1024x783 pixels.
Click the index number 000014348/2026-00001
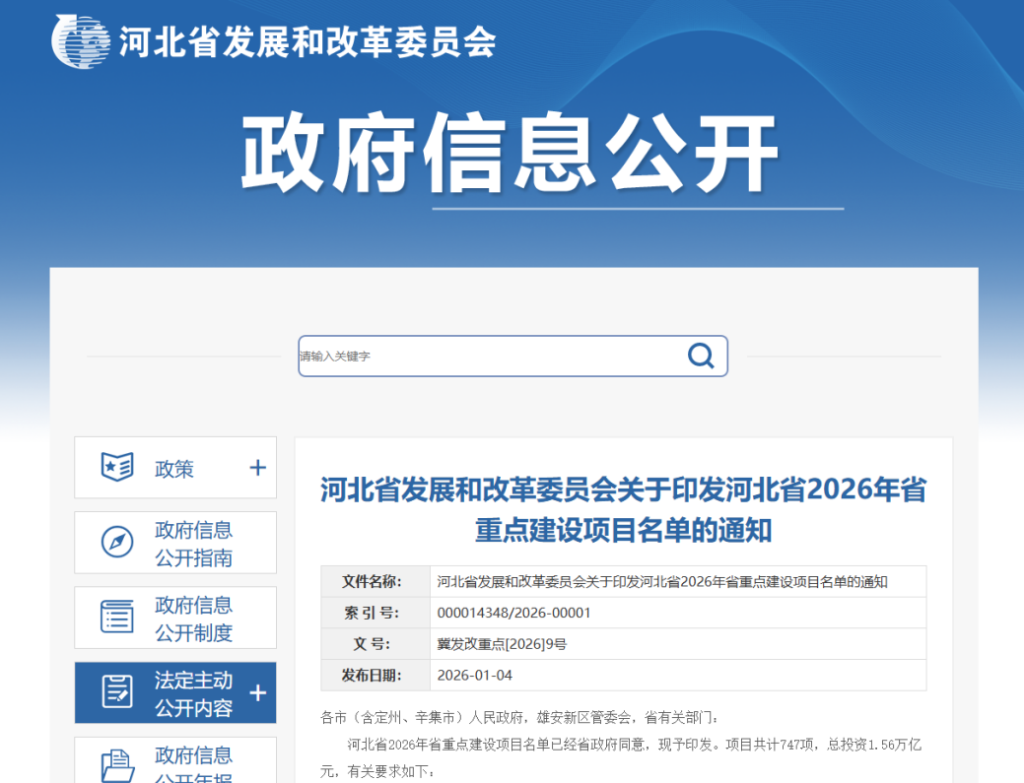coord(513,613)
